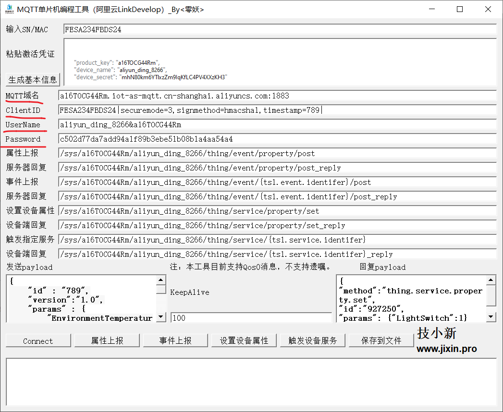Select the MQTT域名 address field
The image size is (503, 412).
[278, 96]
